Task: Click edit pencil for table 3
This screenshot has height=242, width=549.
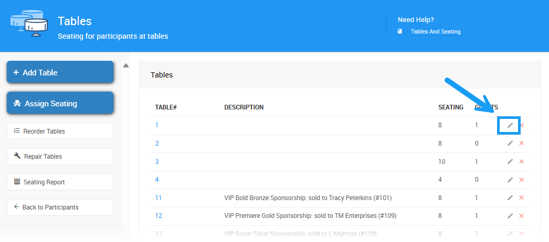Action: 510,161
